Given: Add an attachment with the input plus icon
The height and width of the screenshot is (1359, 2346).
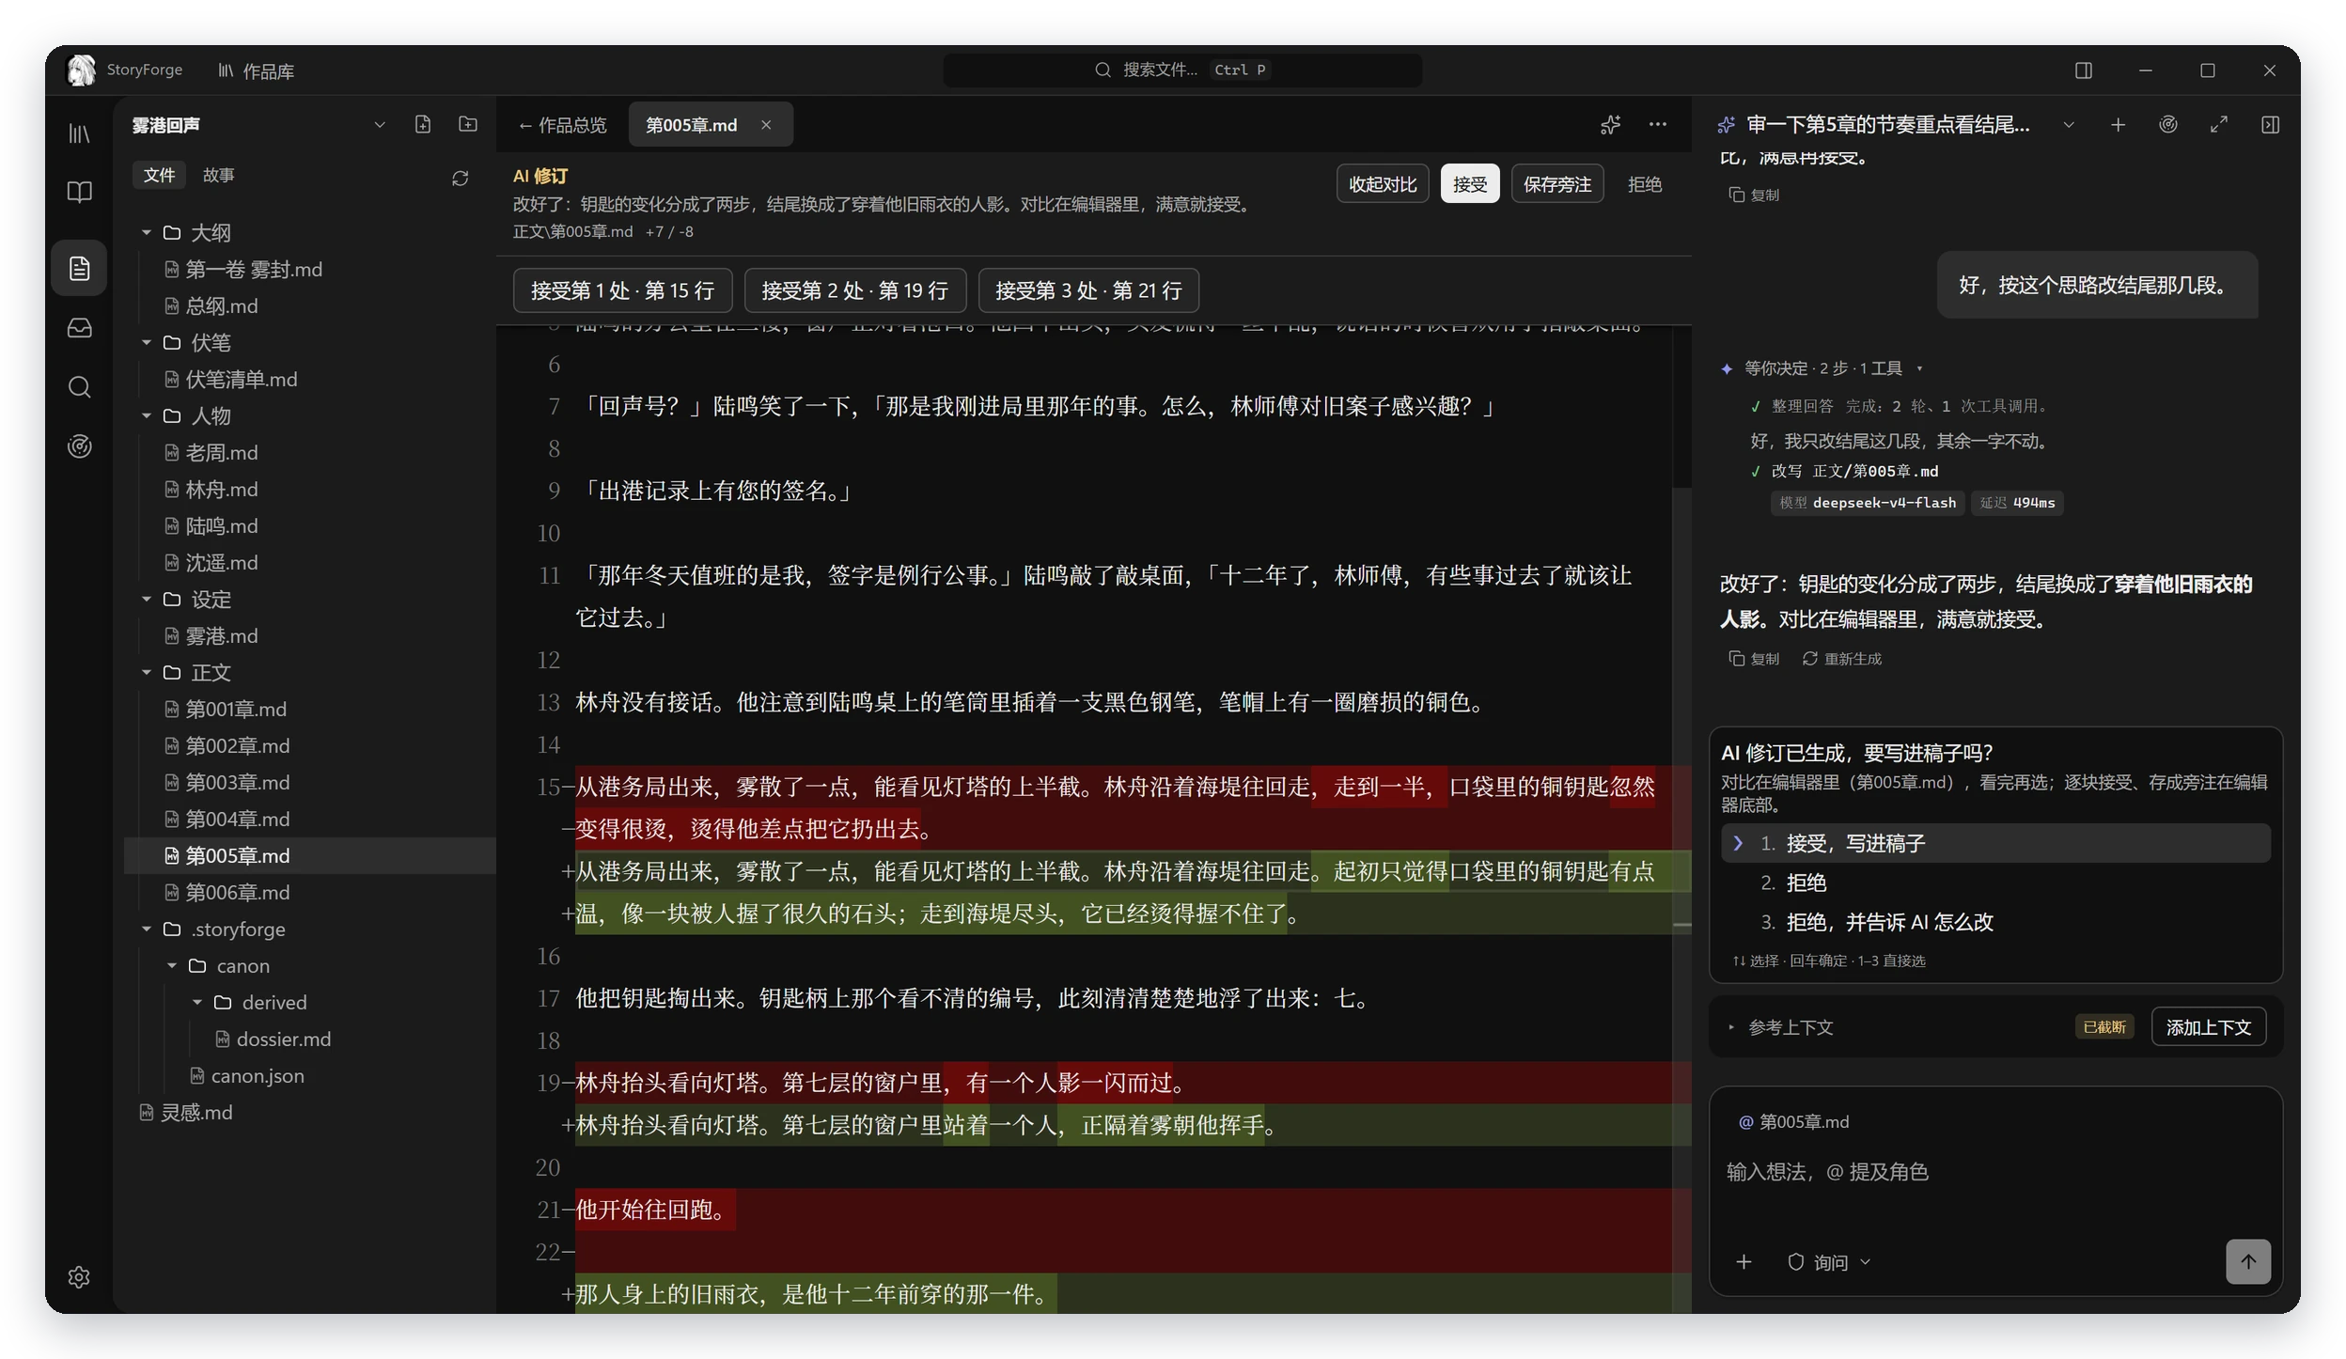Looking at the screenshot, I should click(x=1744, y=1262).
